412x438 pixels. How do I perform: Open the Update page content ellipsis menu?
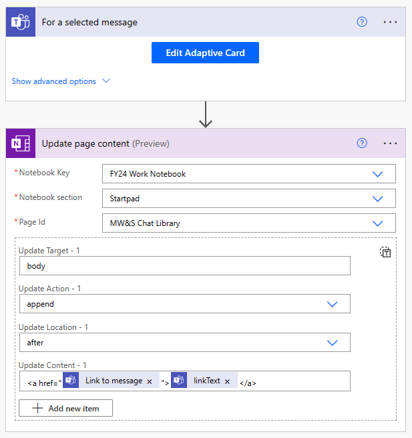pyautogui.click(x=390, y=143)
